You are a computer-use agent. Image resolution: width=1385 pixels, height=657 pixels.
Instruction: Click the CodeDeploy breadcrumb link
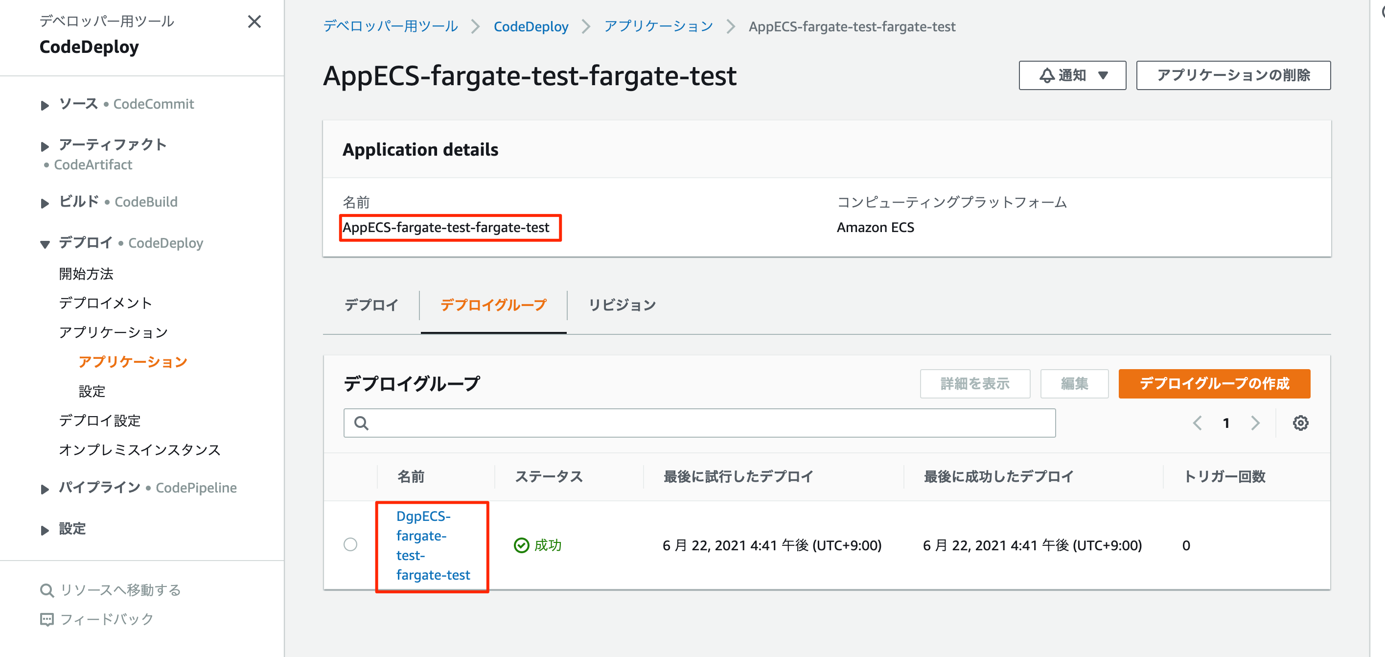tap(531, 26)
